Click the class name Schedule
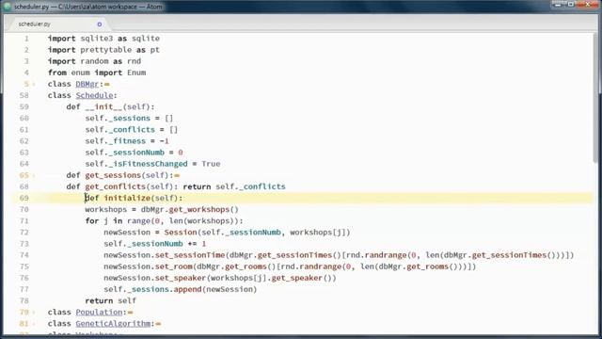 coord(94,95)
